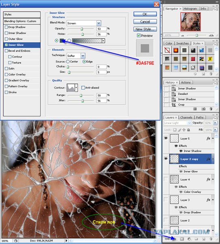This screenshot has height=244, width=220.
Task: Click the lock position move icon
Action: (x=184, y=130)
